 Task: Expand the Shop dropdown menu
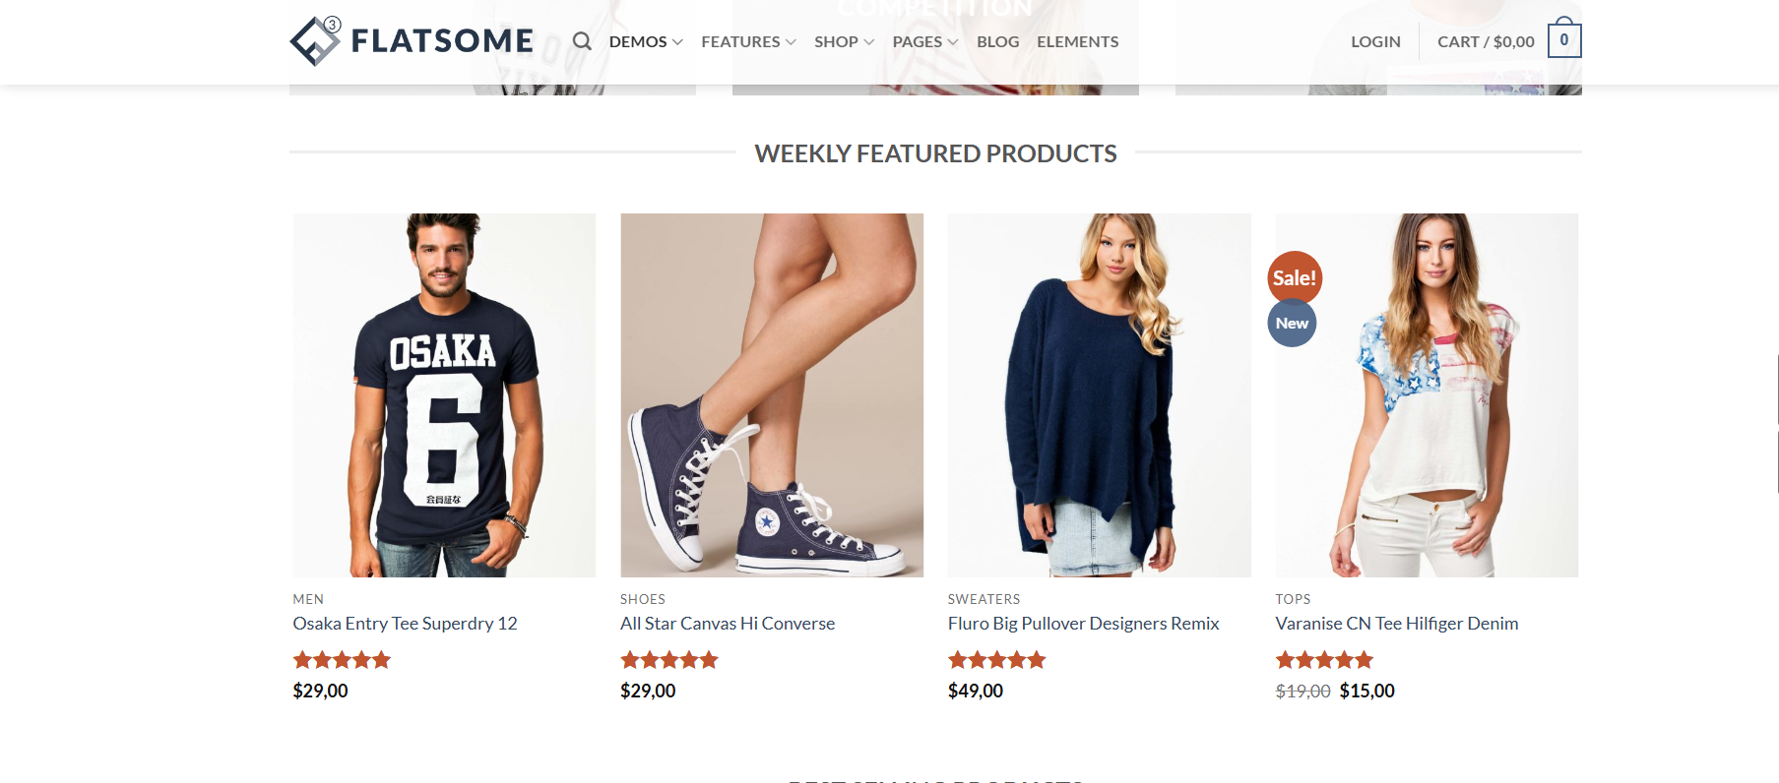tap(844, 41)
